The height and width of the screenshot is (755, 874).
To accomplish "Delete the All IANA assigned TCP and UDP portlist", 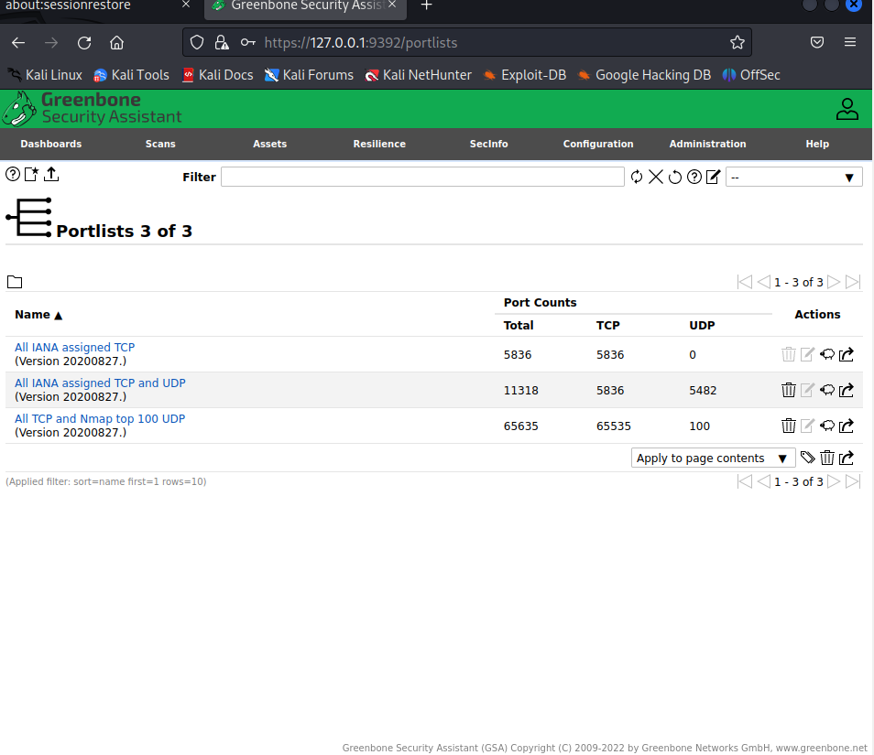I will 788,390.
